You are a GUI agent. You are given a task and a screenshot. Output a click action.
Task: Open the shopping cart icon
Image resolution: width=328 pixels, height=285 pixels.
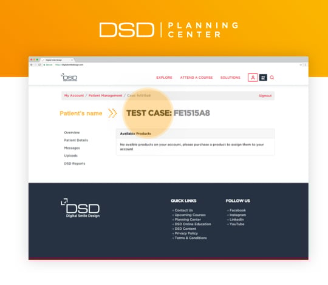(263, 78)
